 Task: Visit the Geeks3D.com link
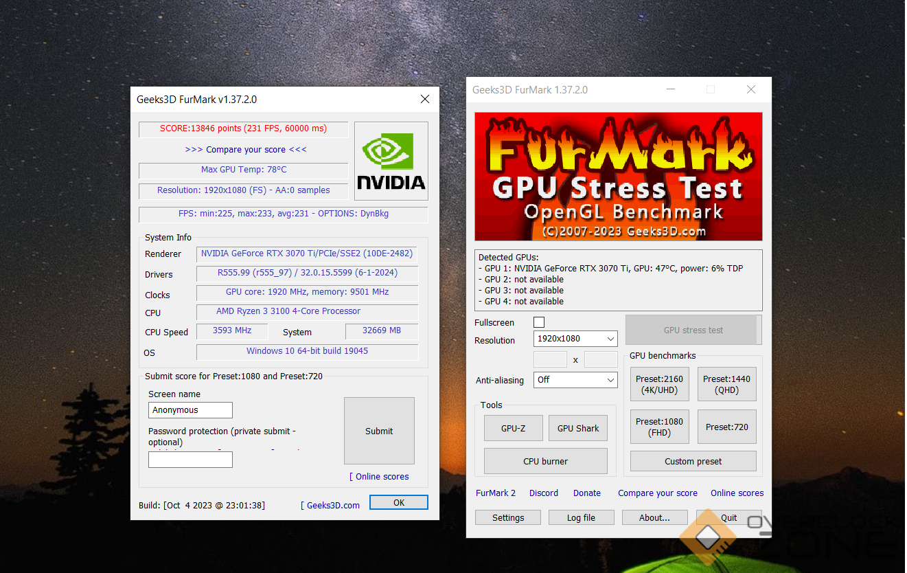click(330, 506)
